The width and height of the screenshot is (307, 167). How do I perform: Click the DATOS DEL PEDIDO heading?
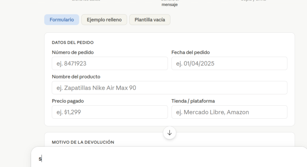[x=72, y=43]
